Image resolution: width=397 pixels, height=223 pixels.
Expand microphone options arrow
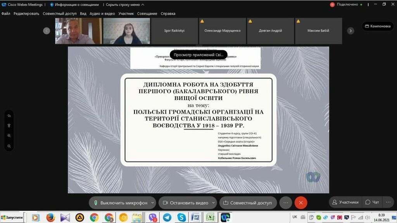153,202
